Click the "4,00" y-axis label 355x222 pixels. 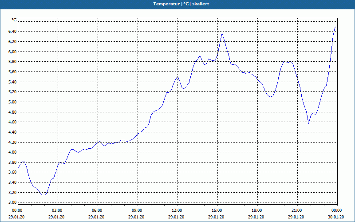[x=12, y=152]
